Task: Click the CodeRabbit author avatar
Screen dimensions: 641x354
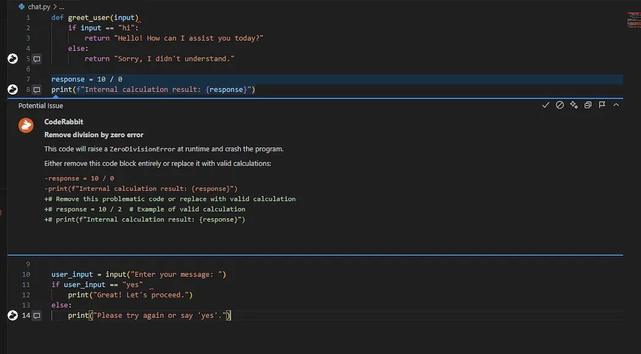Action: coord(26,125)
